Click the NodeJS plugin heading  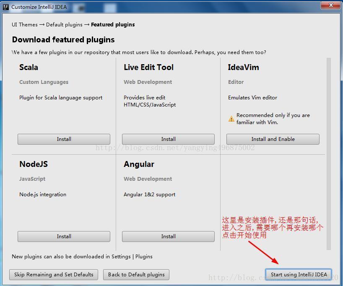pos(33,164)
